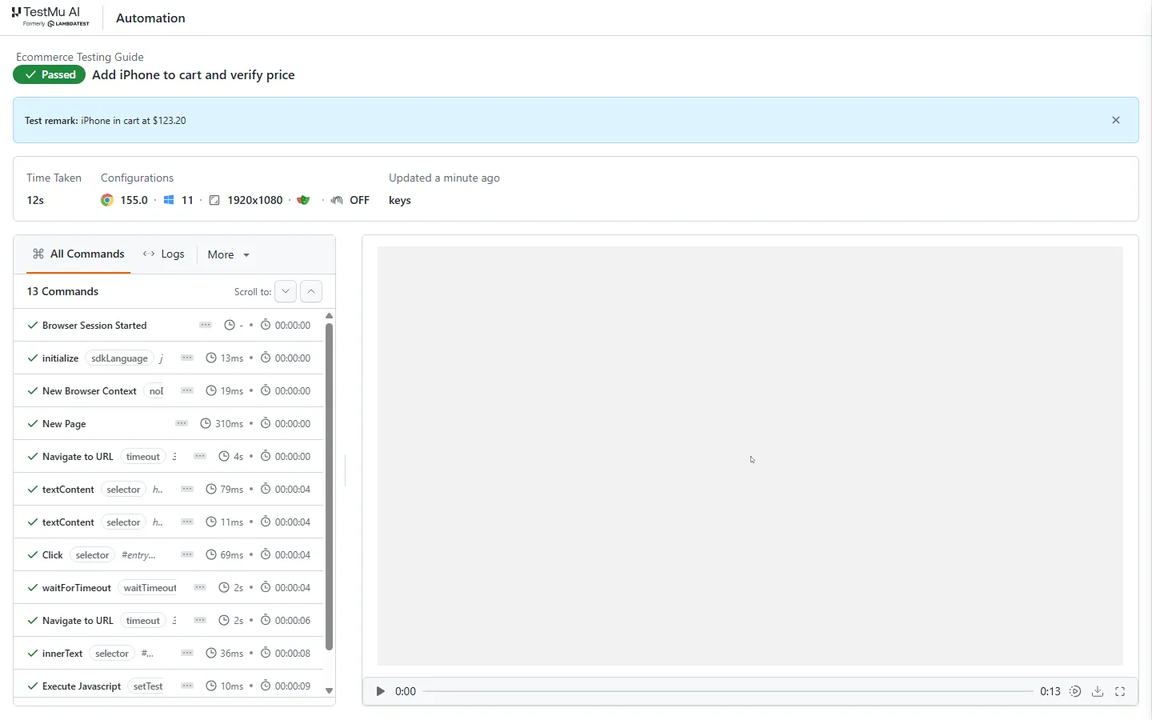
Task: Select the Click selector #entry command row
Action: tap(168, 554)
